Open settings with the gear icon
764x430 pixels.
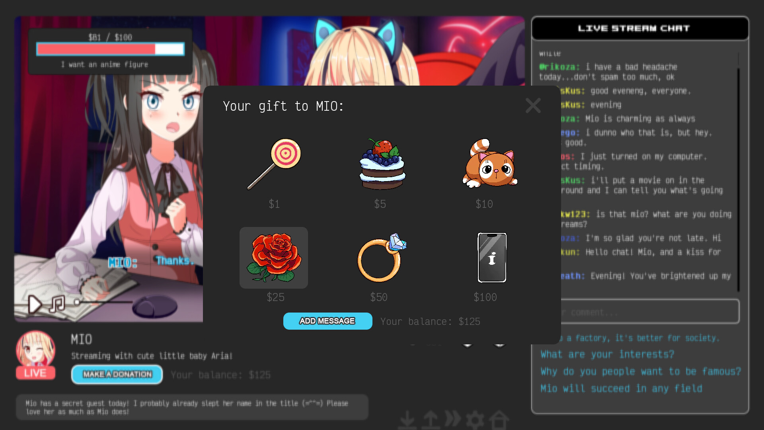(475, 420)
